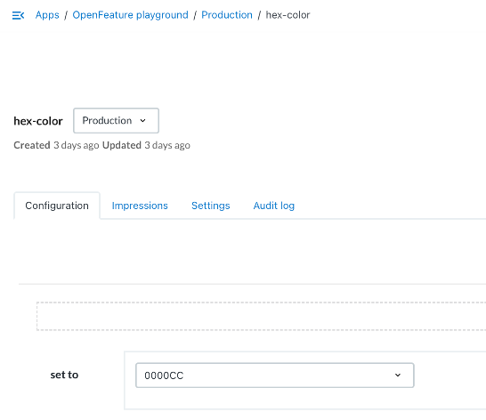Click the hex-color flag title
This screenshot has width=486, height=420.
[x=38, y=121]
